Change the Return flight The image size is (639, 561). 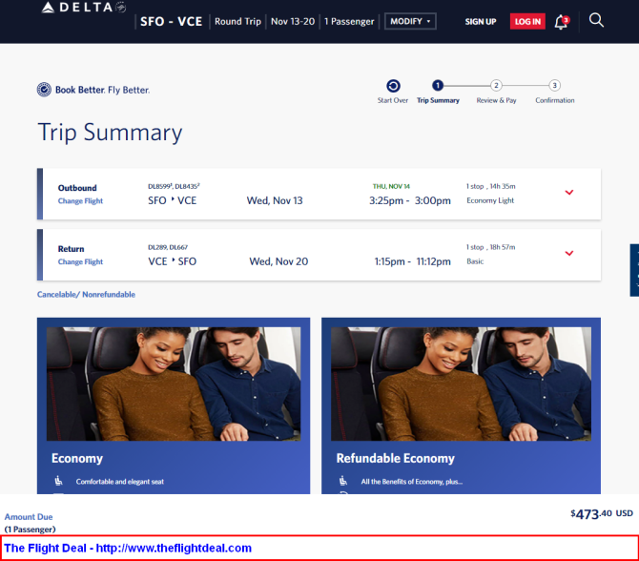pyautogui.click(x=80, y=261)
